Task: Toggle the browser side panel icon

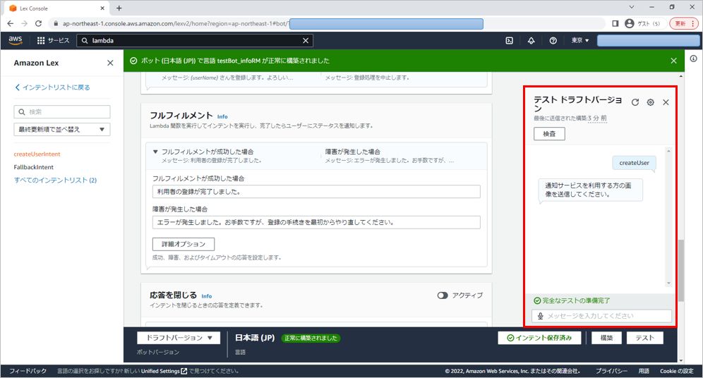Action: pyautogui.click(x=615, y=23)
